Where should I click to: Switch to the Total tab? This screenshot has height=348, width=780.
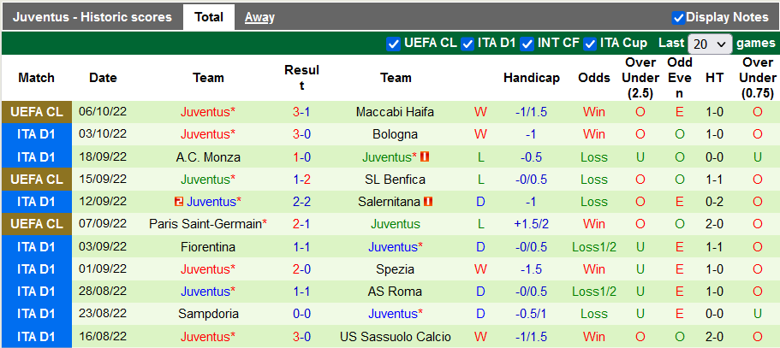tap(209, 17)
